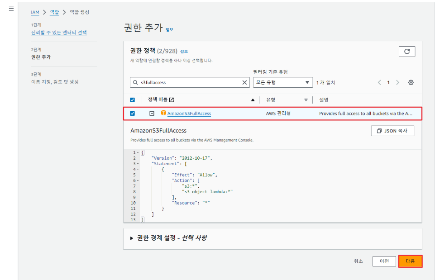Clear the s3fullaccess search text
435x280 pixels.
pyautogui.click(x=244, y=82)
